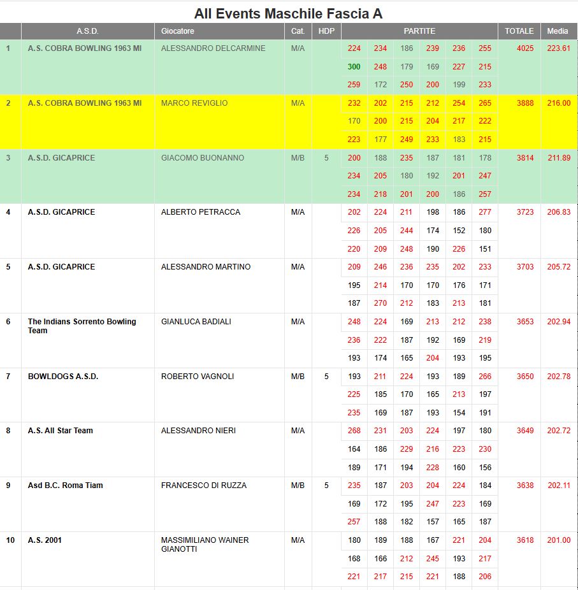This screenshot has height=590, width=578.
Task: Select ALBERTO PETRACCA player name
Action: point(200,212)
